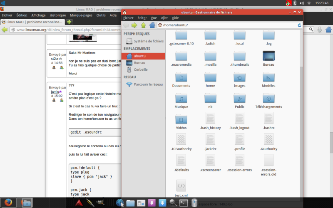This screenshot has width=333, height=208.
Task: Select the .mozilla folder
Action: 210,59
